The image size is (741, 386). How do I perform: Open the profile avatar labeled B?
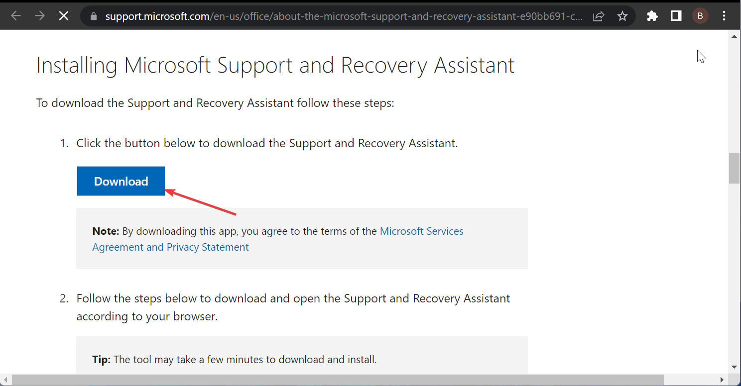(x=700, y=16)
